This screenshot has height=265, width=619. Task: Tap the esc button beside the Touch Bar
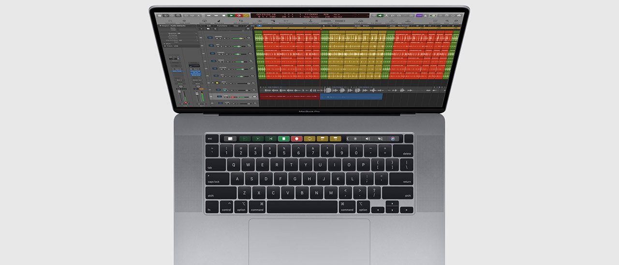coord(212,138)
